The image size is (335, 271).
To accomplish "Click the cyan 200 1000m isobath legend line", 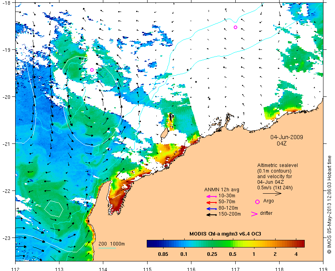I will [107, 248].
